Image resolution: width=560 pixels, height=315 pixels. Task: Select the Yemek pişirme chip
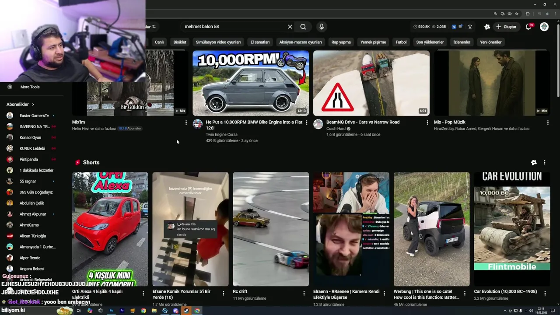[x=373, y=42]
